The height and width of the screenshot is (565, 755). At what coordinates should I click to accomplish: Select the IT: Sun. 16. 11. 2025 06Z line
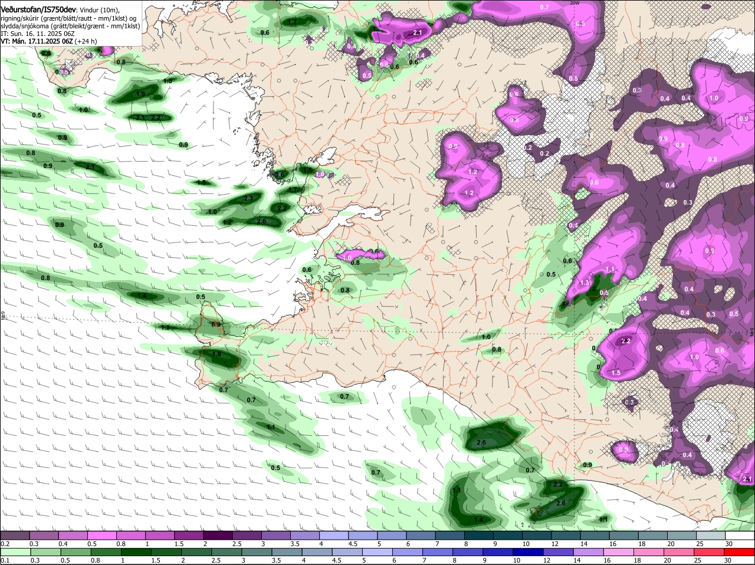click(37, 34)
